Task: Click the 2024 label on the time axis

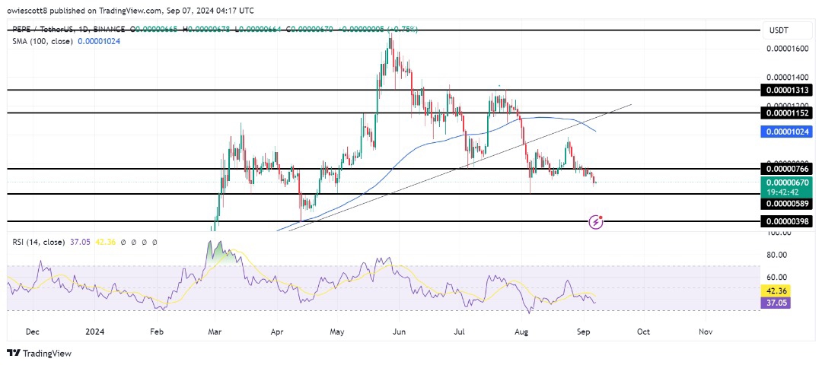Action: point(94,332)
